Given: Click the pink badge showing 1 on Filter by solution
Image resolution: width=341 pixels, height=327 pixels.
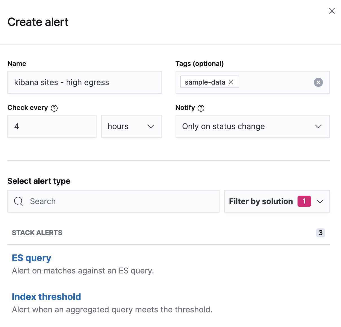Looking at the screenshot, I should [304, 201].
